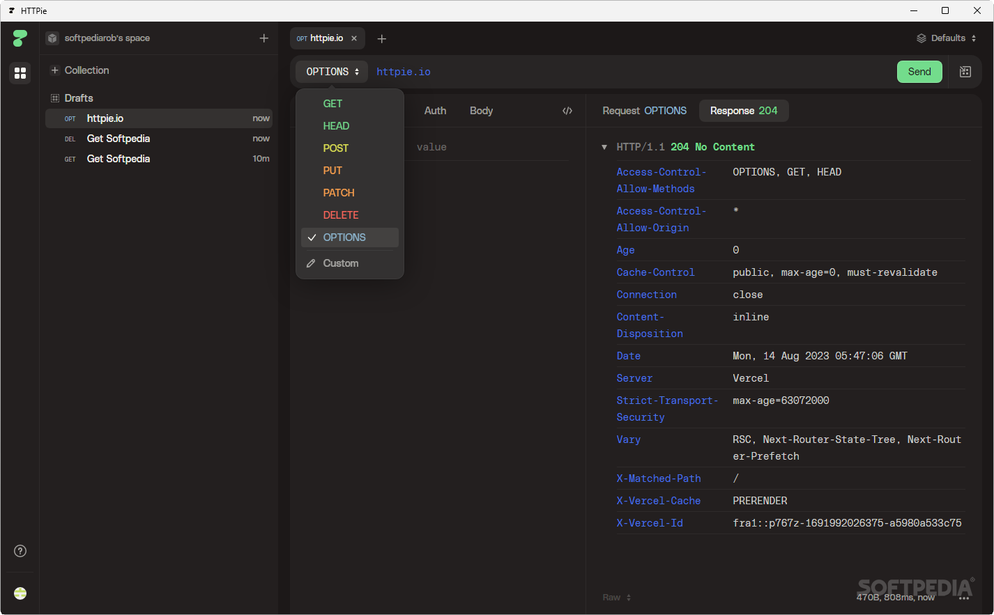Click the Content-Disposition header name
The width and height of the screenshot is (994, 615).
(650, 325)
